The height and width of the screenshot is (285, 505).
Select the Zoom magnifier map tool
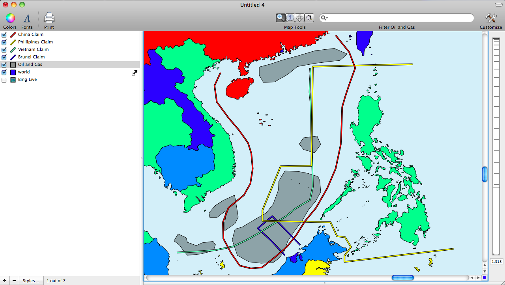[281, 18]
